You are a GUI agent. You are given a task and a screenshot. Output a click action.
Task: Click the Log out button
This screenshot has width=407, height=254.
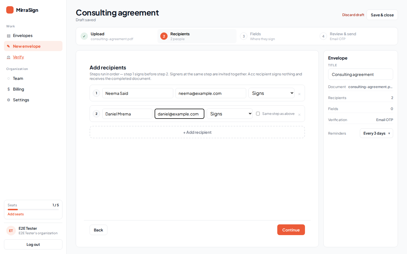[x=33, y=244]
